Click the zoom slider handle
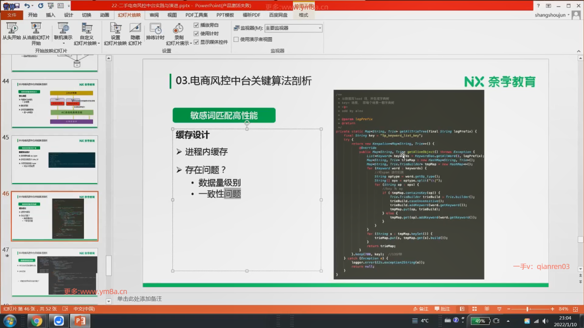 [x=527, y=309]
